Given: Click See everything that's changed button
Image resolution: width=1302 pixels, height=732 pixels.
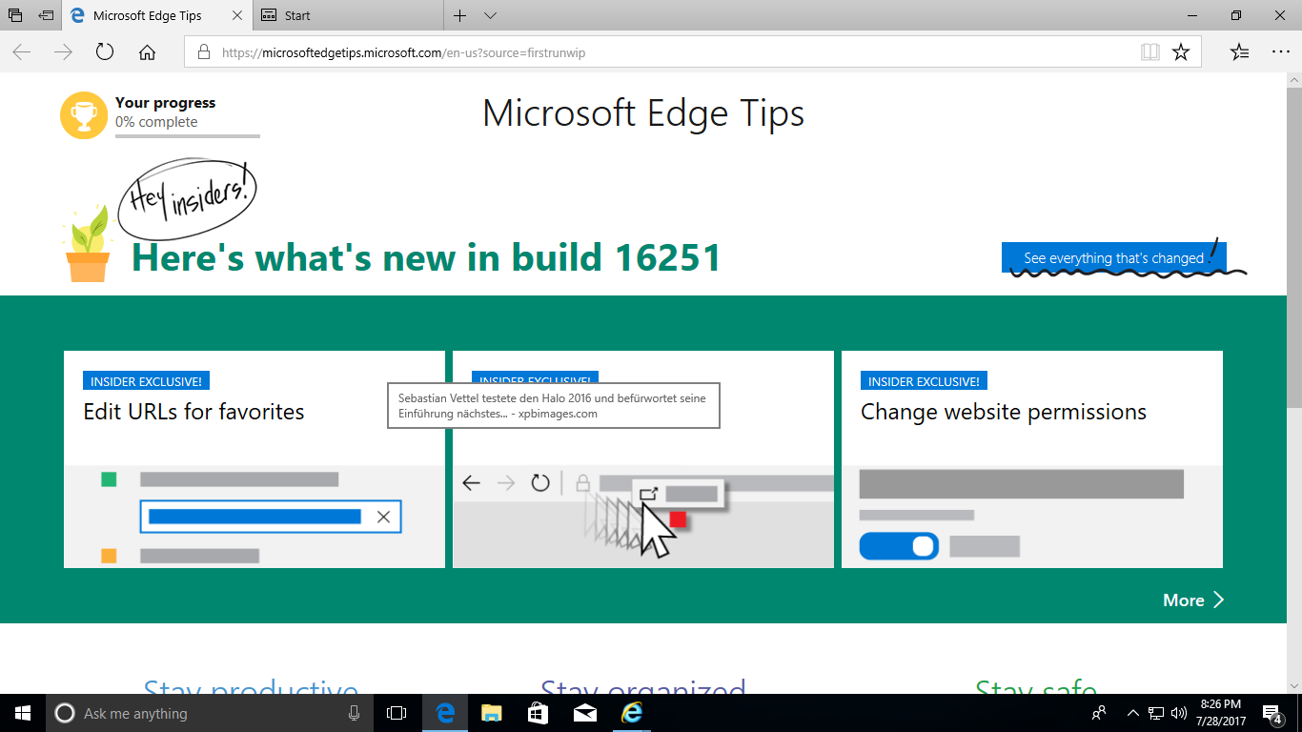Looking at the screenshot, I should coord(1113,258).
